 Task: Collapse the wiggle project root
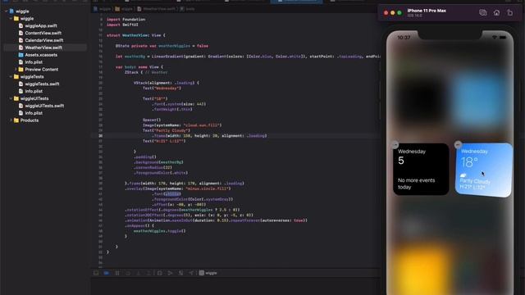[6, 11]
